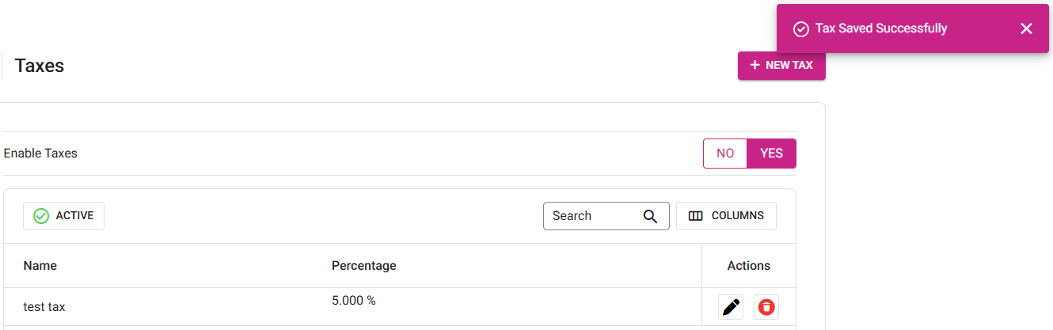Open the COLUMNS chooser
The image size is (1053, 330).
pos(726,216)
